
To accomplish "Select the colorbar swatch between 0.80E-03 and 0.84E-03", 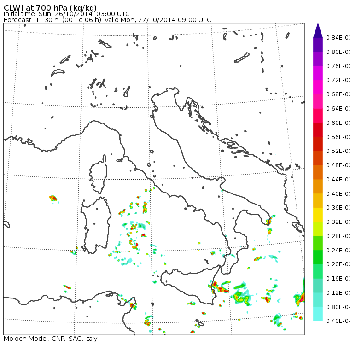I will (318, 45).
